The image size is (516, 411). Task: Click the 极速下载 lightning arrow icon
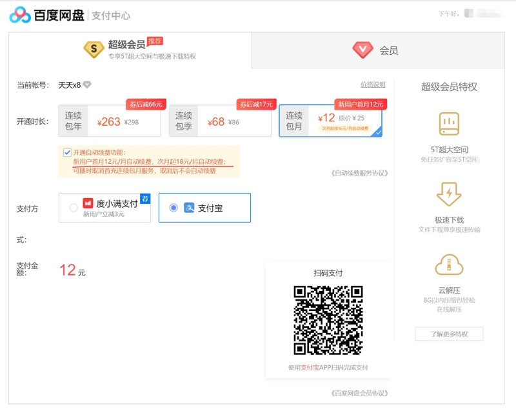pyautogui.click(x=449, y=194)
